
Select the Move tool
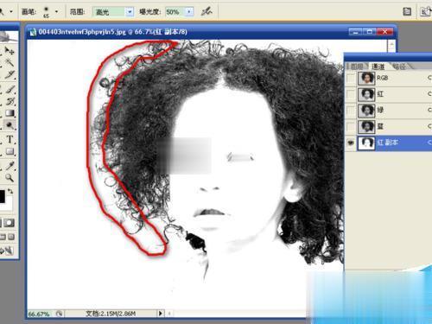(x=10, y=51)
